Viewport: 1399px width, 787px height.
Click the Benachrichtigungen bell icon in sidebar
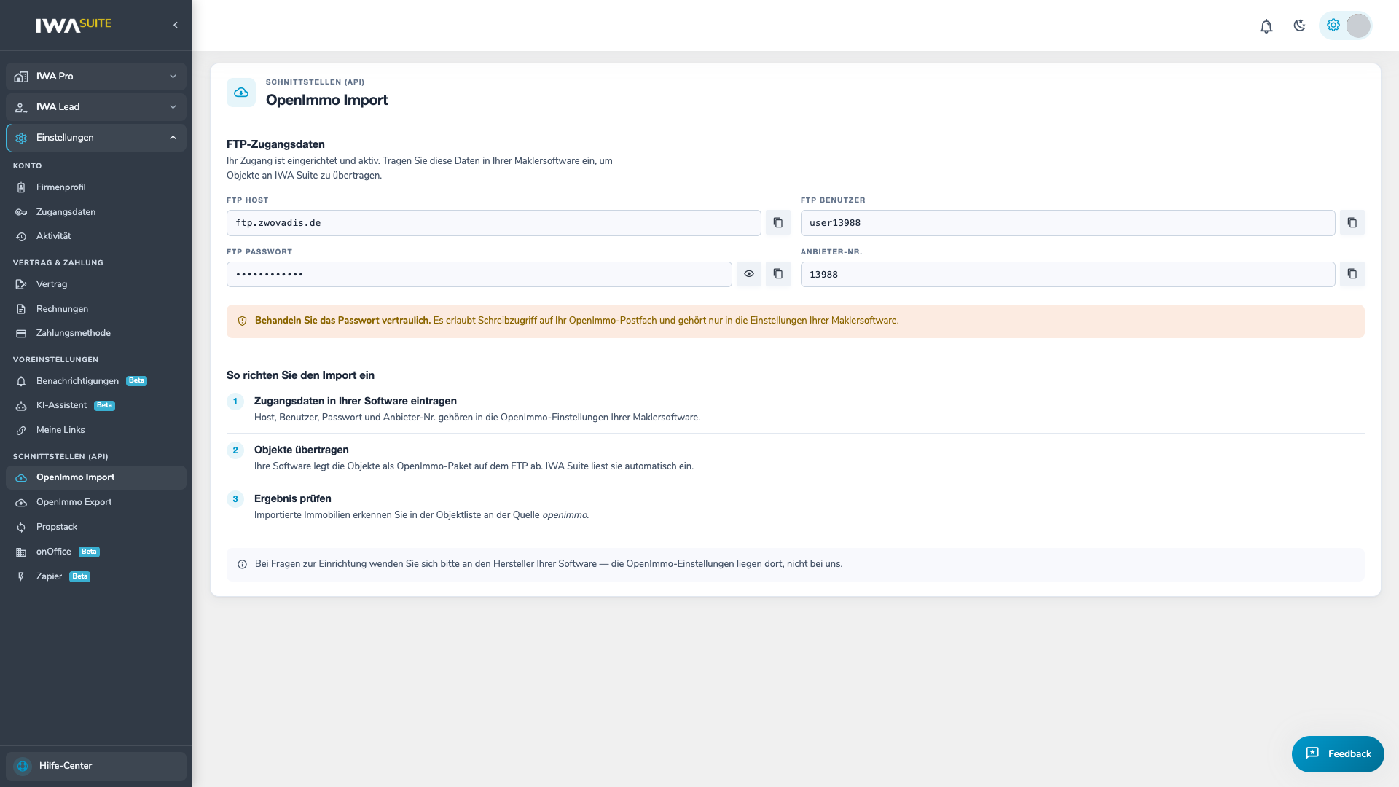tap(21, 382)
